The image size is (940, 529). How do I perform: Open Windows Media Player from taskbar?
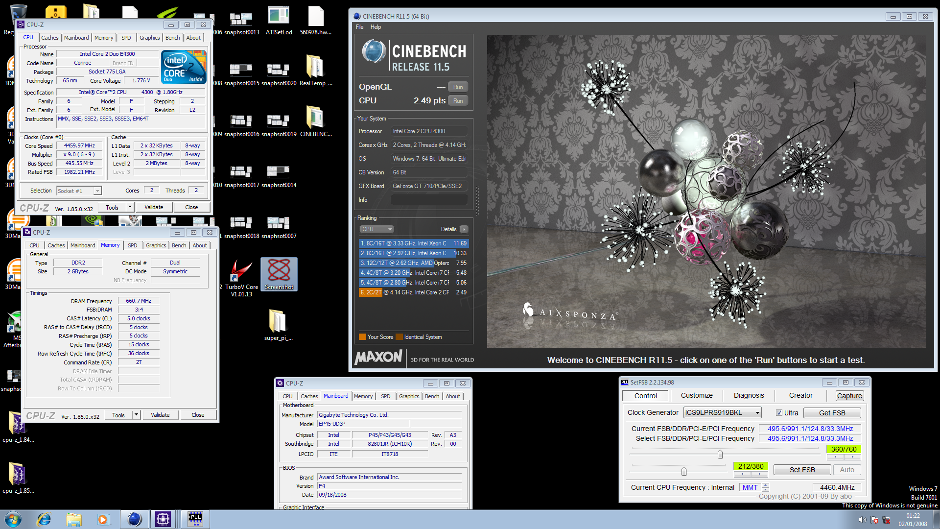(x=103, y=519)
